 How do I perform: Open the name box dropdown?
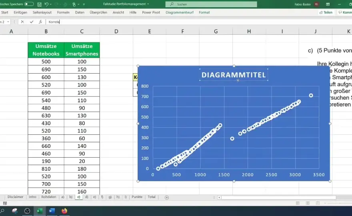8,22
